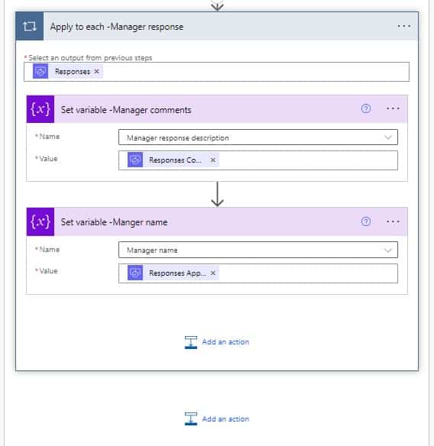The width and height of the screenshot is (434, 446).
Task: Expand the Manager response description dropdown
Action: click(x=388, y=137)
